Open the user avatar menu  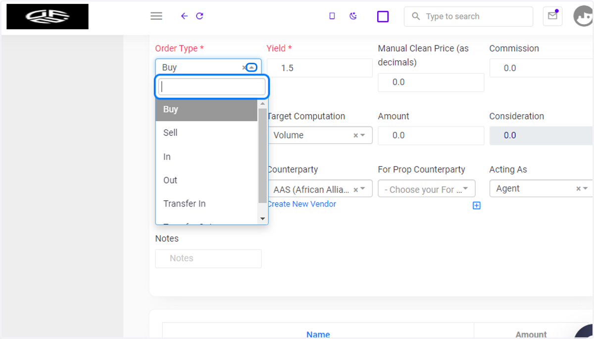point(584,16)
